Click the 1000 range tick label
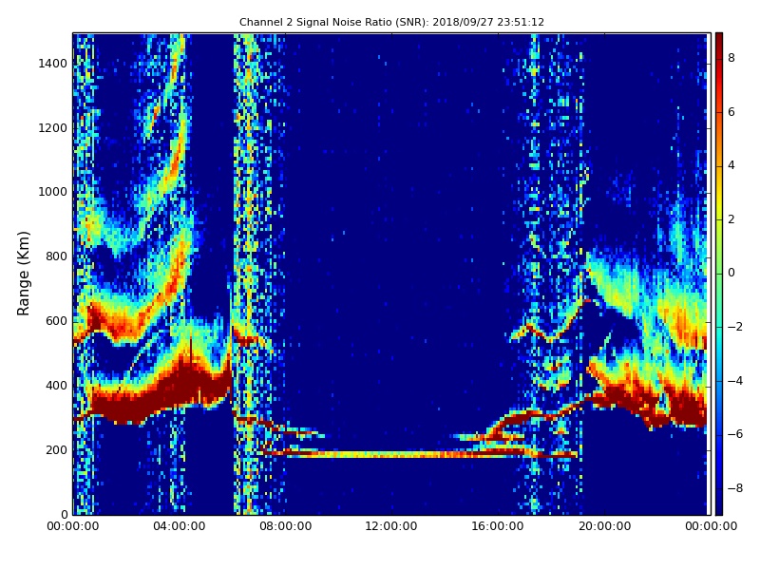Viewport: 760px width, 570px height. pos(53,192)
